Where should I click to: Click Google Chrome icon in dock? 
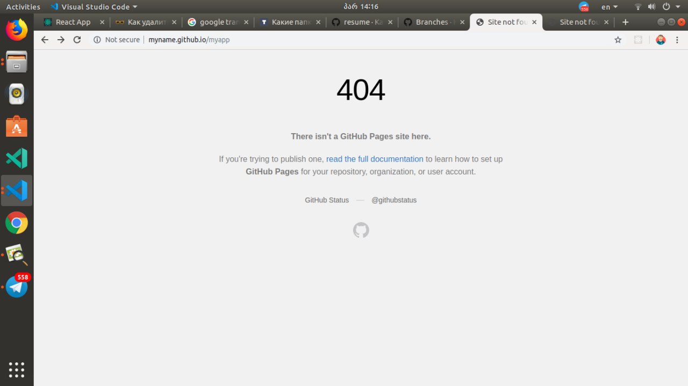(x=17, y=223)
